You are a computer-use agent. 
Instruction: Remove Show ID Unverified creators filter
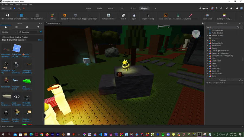pos(25,40)
